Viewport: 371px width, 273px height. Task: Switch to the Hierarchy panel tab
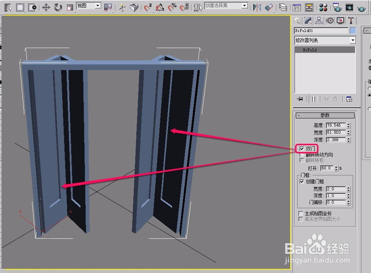(x=319, y=21)
